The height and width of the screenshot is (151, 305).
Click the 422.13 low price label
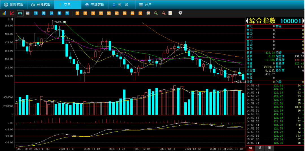[241, 82]
